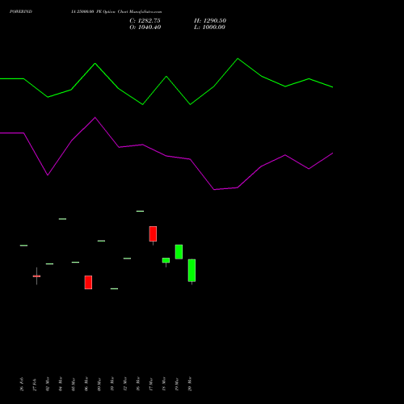This screenshot has width=404, height=404.
Task: Click the close price value C: 1282.75
Action: coord(145,21)
